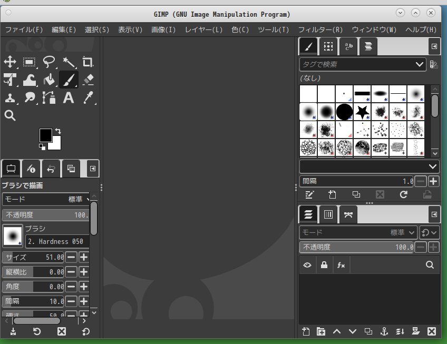Viewport: 447px width, 344px height.
Task: Swap foreground and background colors
Action: tap(58, 131)
